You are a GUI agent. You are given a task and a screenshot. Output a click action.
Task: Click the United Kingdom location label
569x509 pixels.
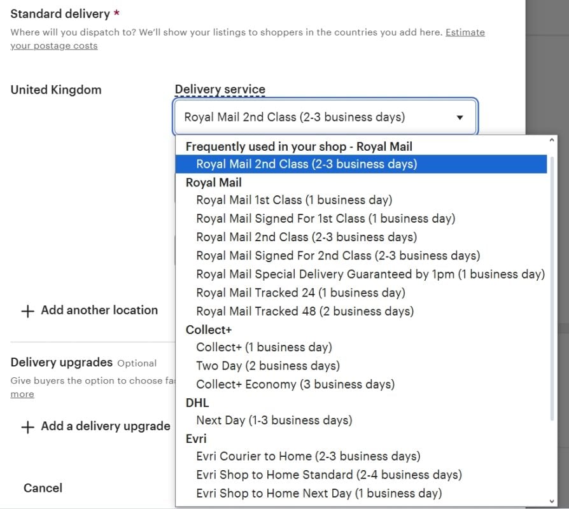(56, 90)
